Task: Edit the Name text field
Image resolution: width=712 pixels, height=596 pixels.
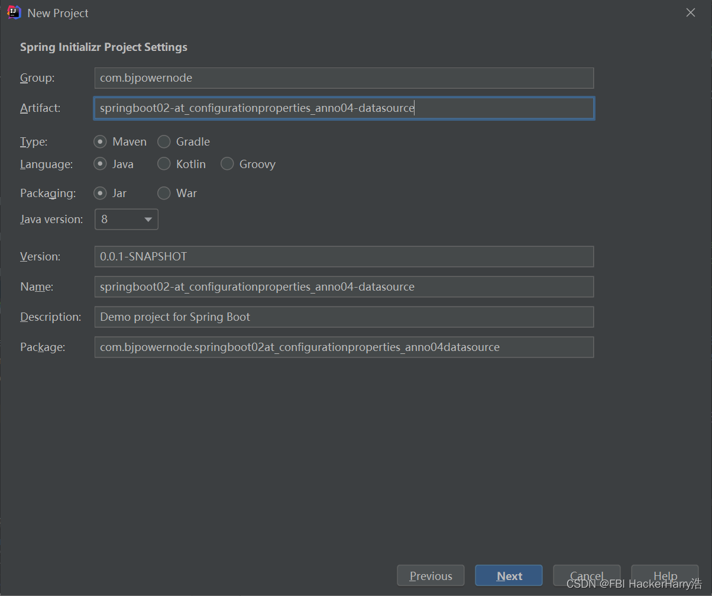Action: click(344, 286)
